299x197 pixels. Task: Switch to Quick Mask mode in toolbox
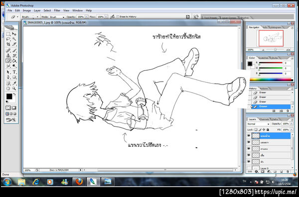14,108
